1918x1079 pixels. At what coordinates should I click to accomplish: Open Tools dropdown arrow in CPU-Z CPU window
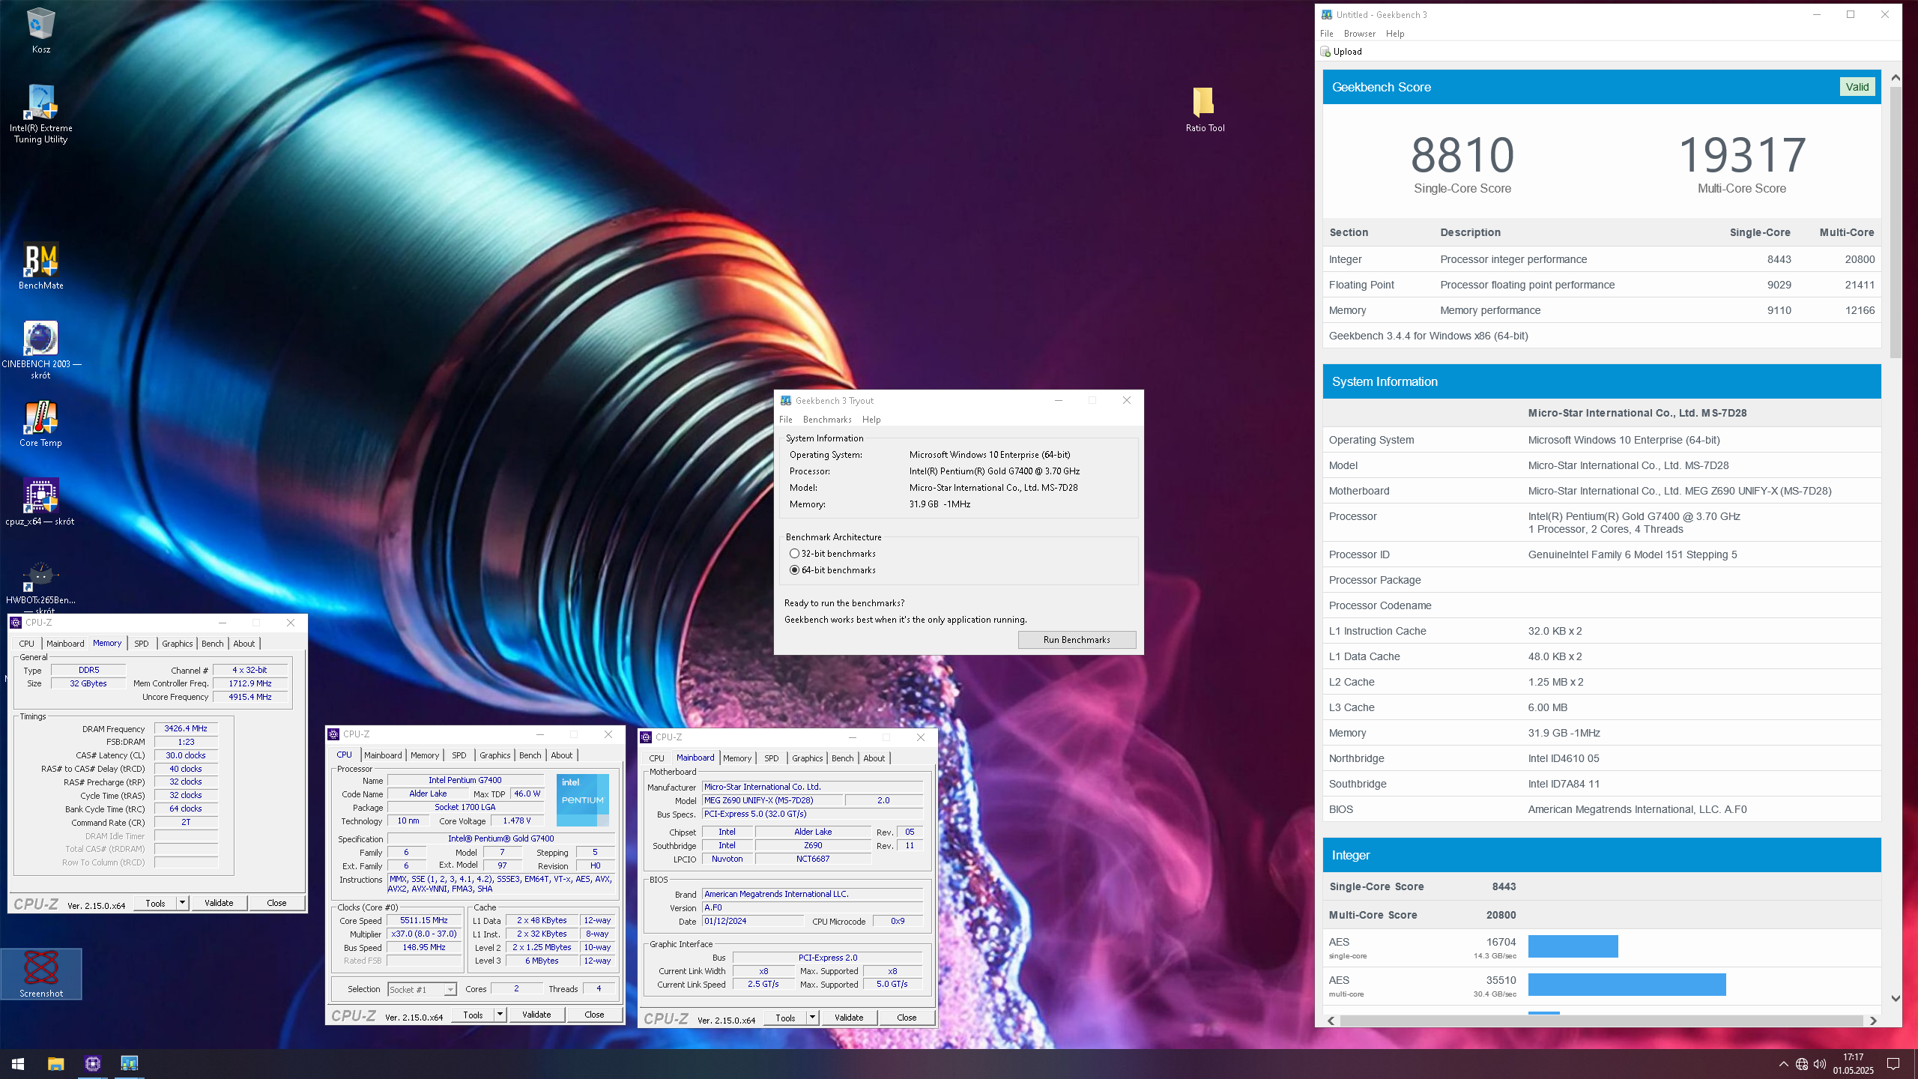click(500, 1015)
